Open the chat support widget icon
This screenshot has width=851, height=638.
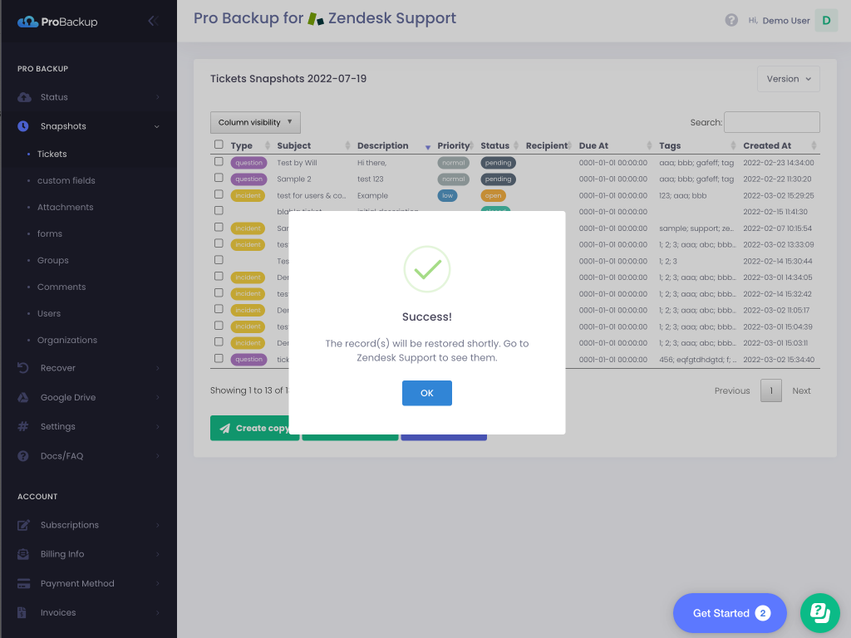coord(819,613)
